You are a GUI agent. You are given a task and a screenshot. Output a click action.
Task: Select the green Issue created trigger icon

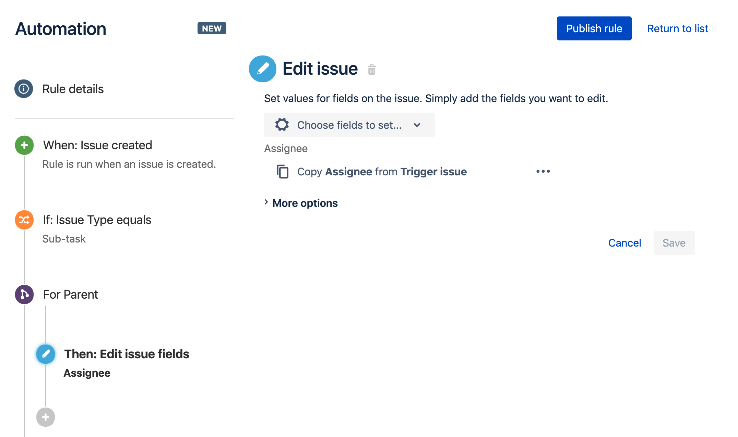24,145
